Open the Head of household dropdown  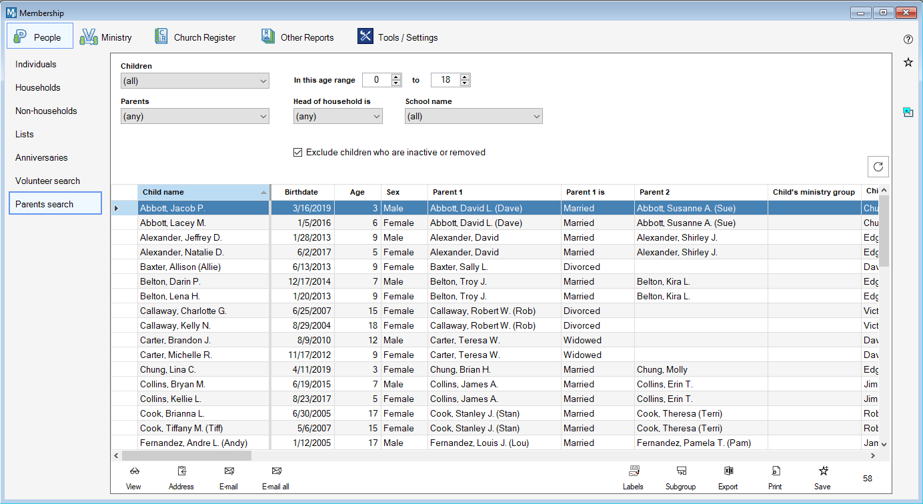click(337, 117)
